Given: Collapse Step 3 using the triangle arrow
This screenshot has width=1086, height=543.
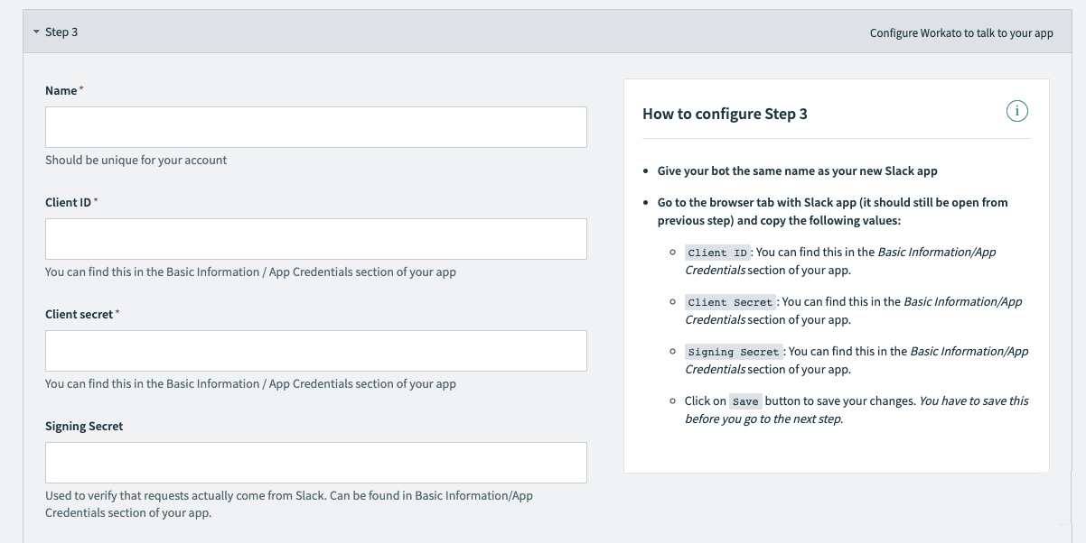Looking at the screenshot, I should 36,32.
